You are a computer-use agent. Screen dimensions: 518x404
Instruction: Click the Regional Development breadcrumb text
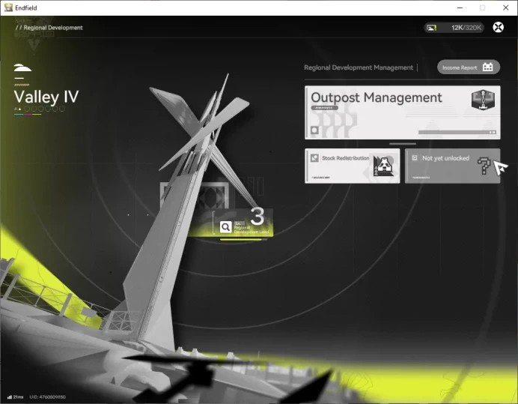[53, 28]
